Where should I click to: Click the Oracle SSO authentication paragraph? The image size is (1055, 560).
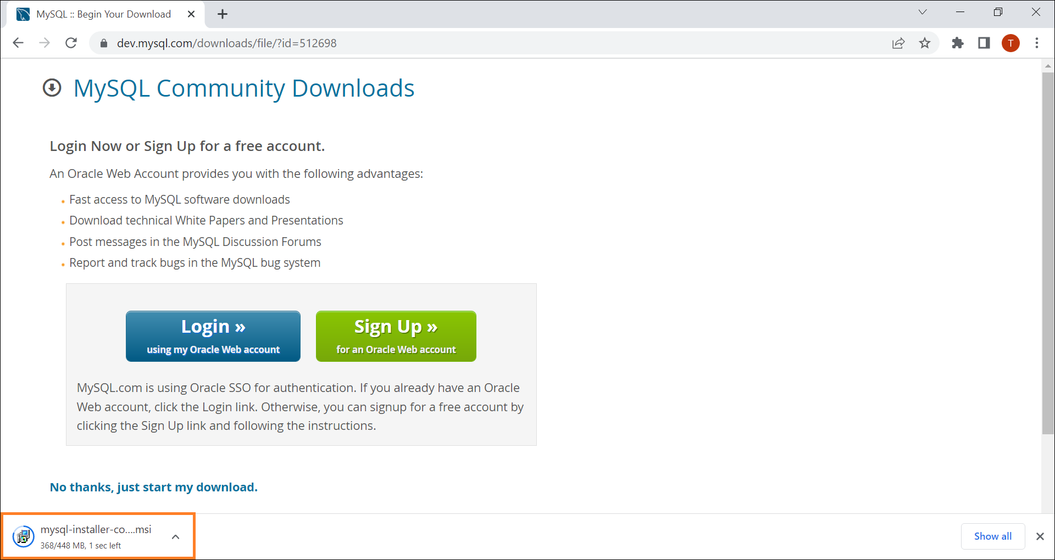pos(300,407)
